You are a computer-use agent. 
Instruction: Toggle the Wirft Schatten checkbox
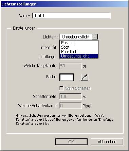coord(61,88)
